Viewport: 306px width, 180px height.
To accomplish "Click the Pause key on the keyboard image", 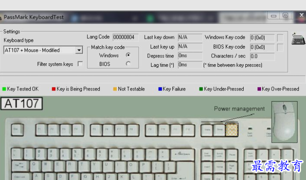I will (232, 155).
